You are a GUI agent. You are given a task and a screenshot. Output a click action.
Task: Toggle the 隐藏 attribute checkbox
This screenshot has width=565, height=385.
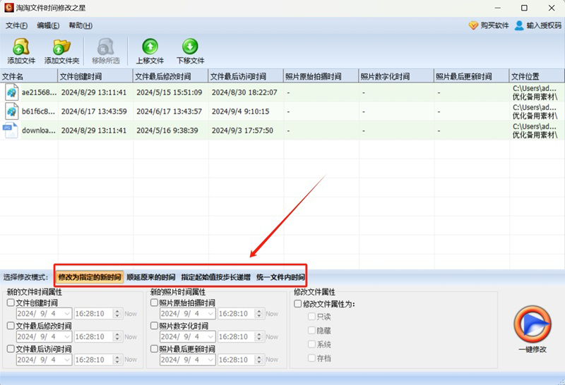click(x=311, y=330)
